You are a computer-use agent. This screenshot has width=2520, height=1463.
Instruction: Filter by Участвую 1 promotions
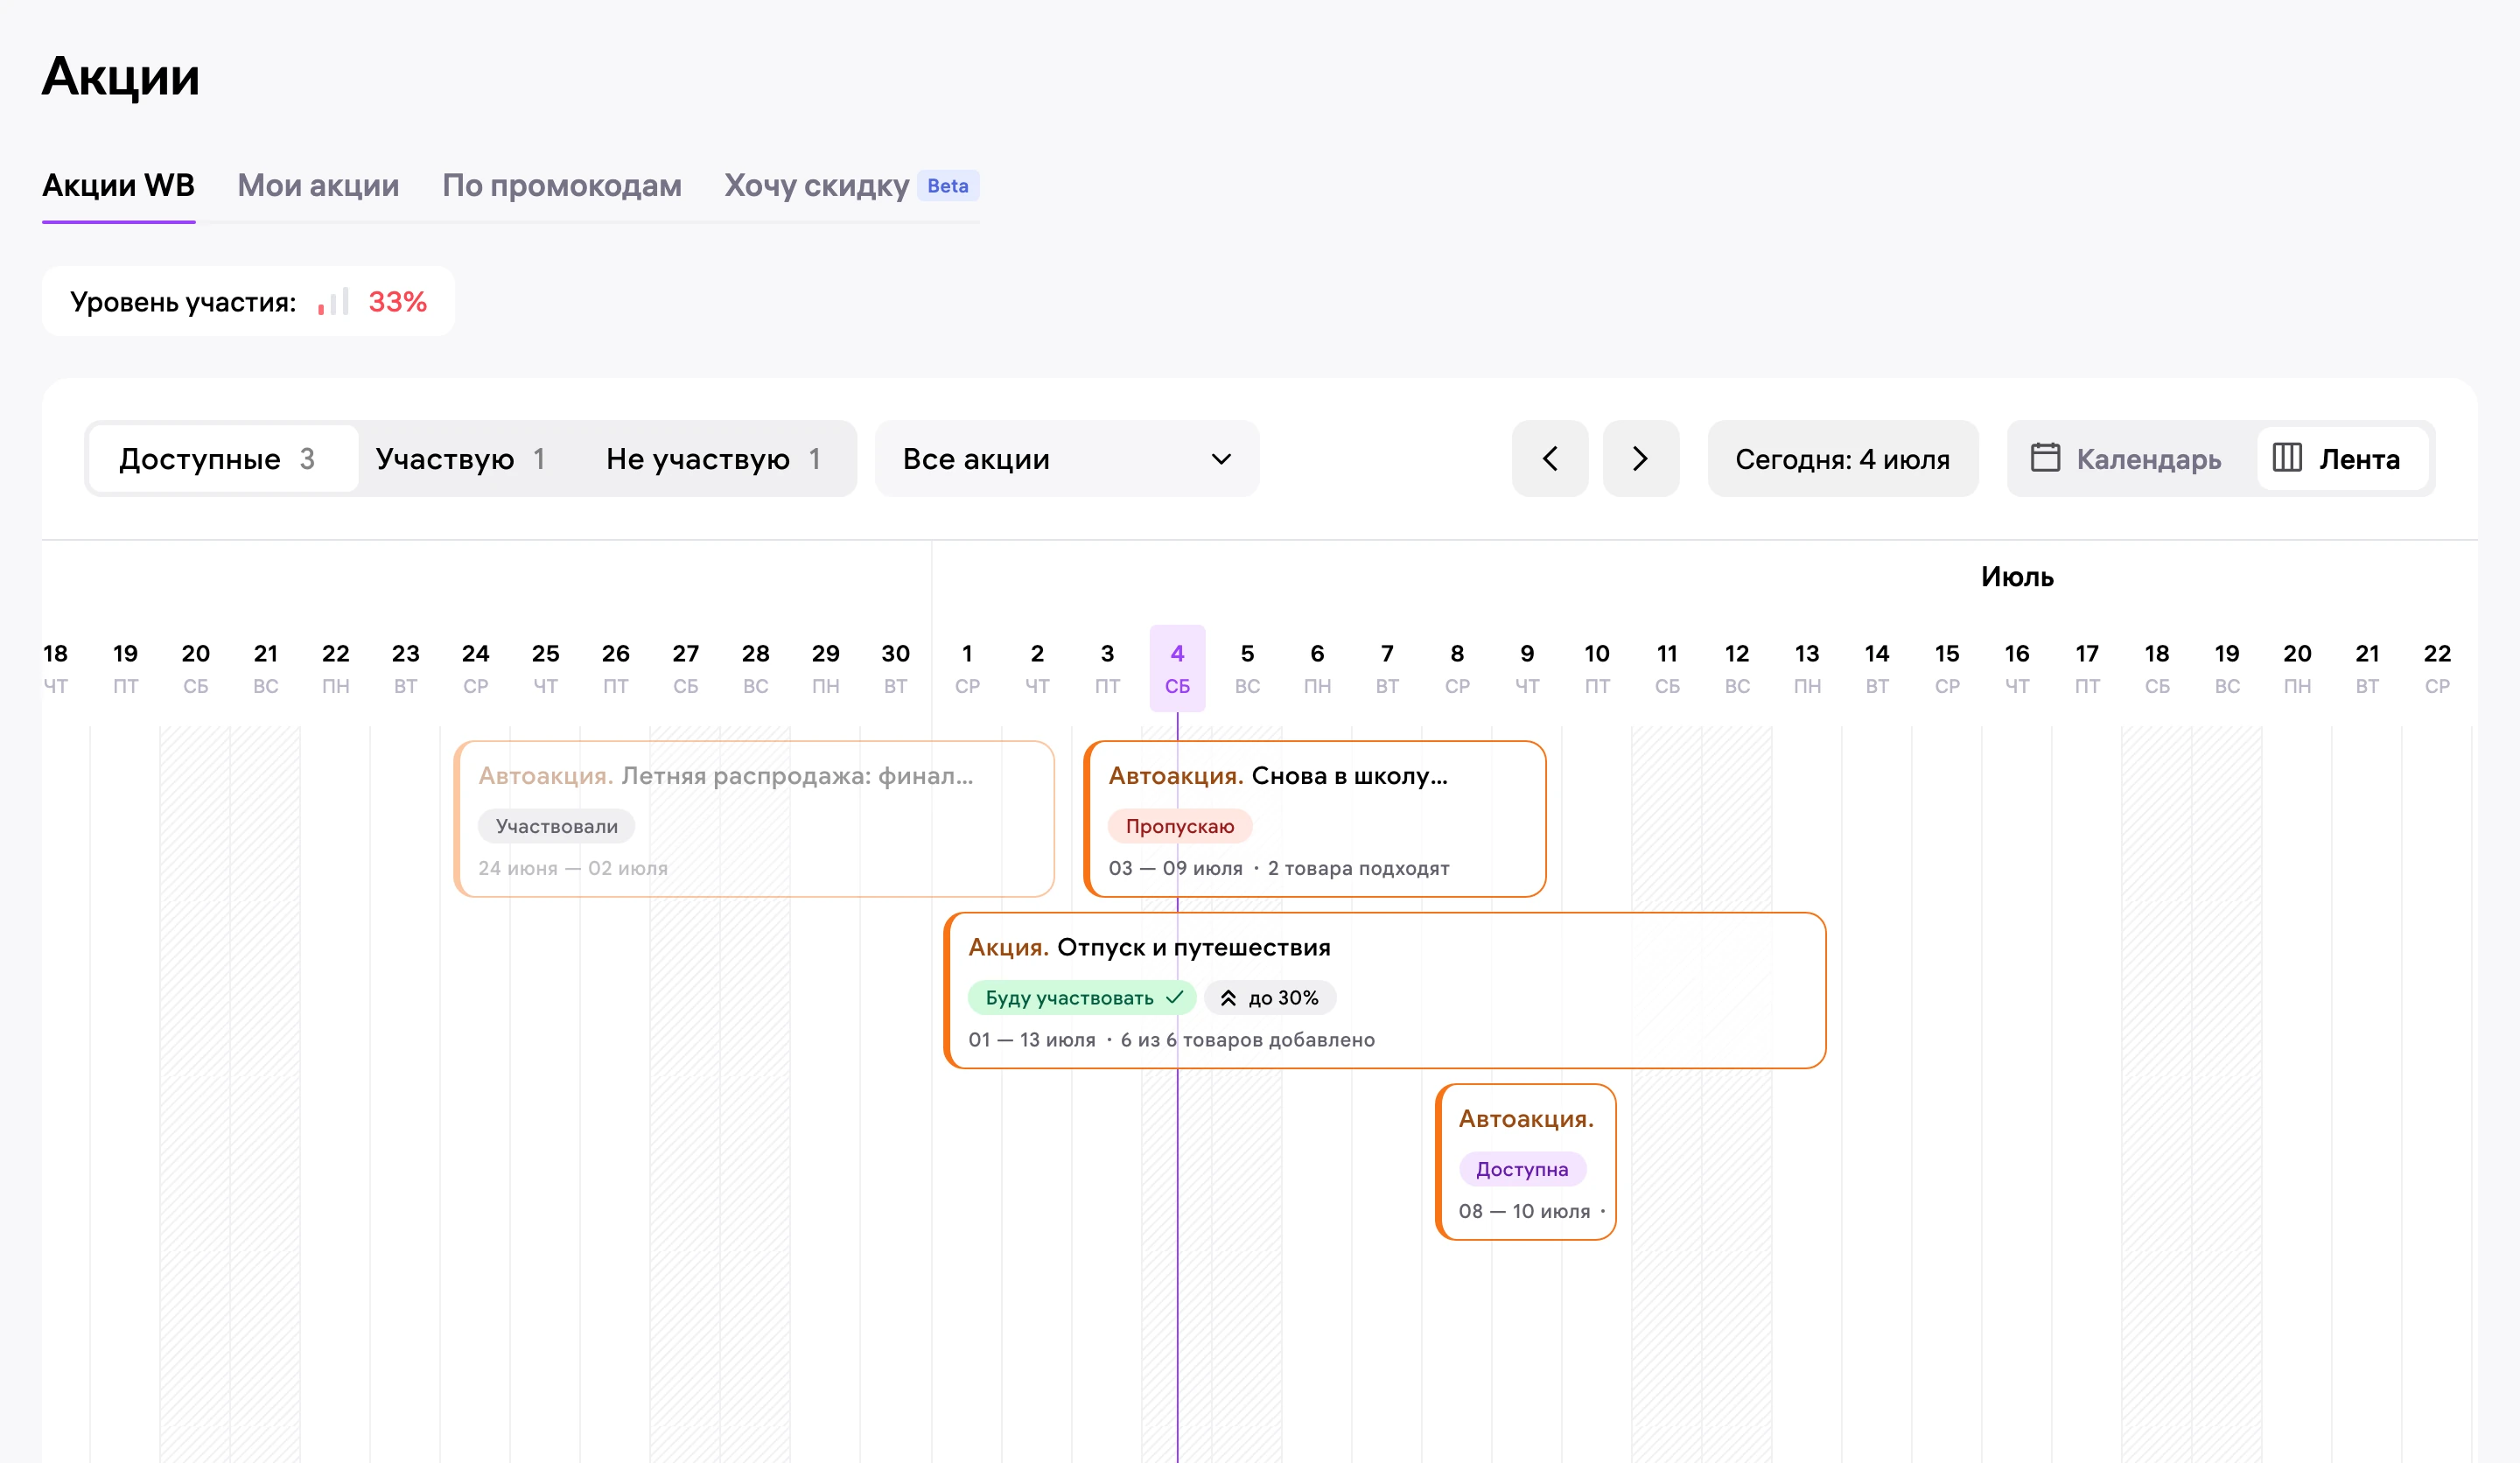click(461, 459)
